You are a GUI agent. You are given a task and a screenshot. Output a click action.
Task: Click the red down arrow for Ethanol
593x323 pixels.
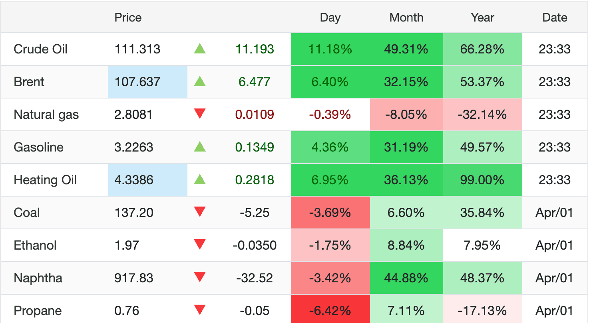[x=200, y=245]
